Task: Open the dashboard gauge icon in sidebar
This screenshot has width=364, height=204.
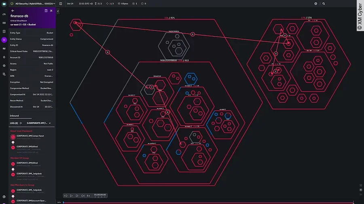Action: [x=4, y=15]
